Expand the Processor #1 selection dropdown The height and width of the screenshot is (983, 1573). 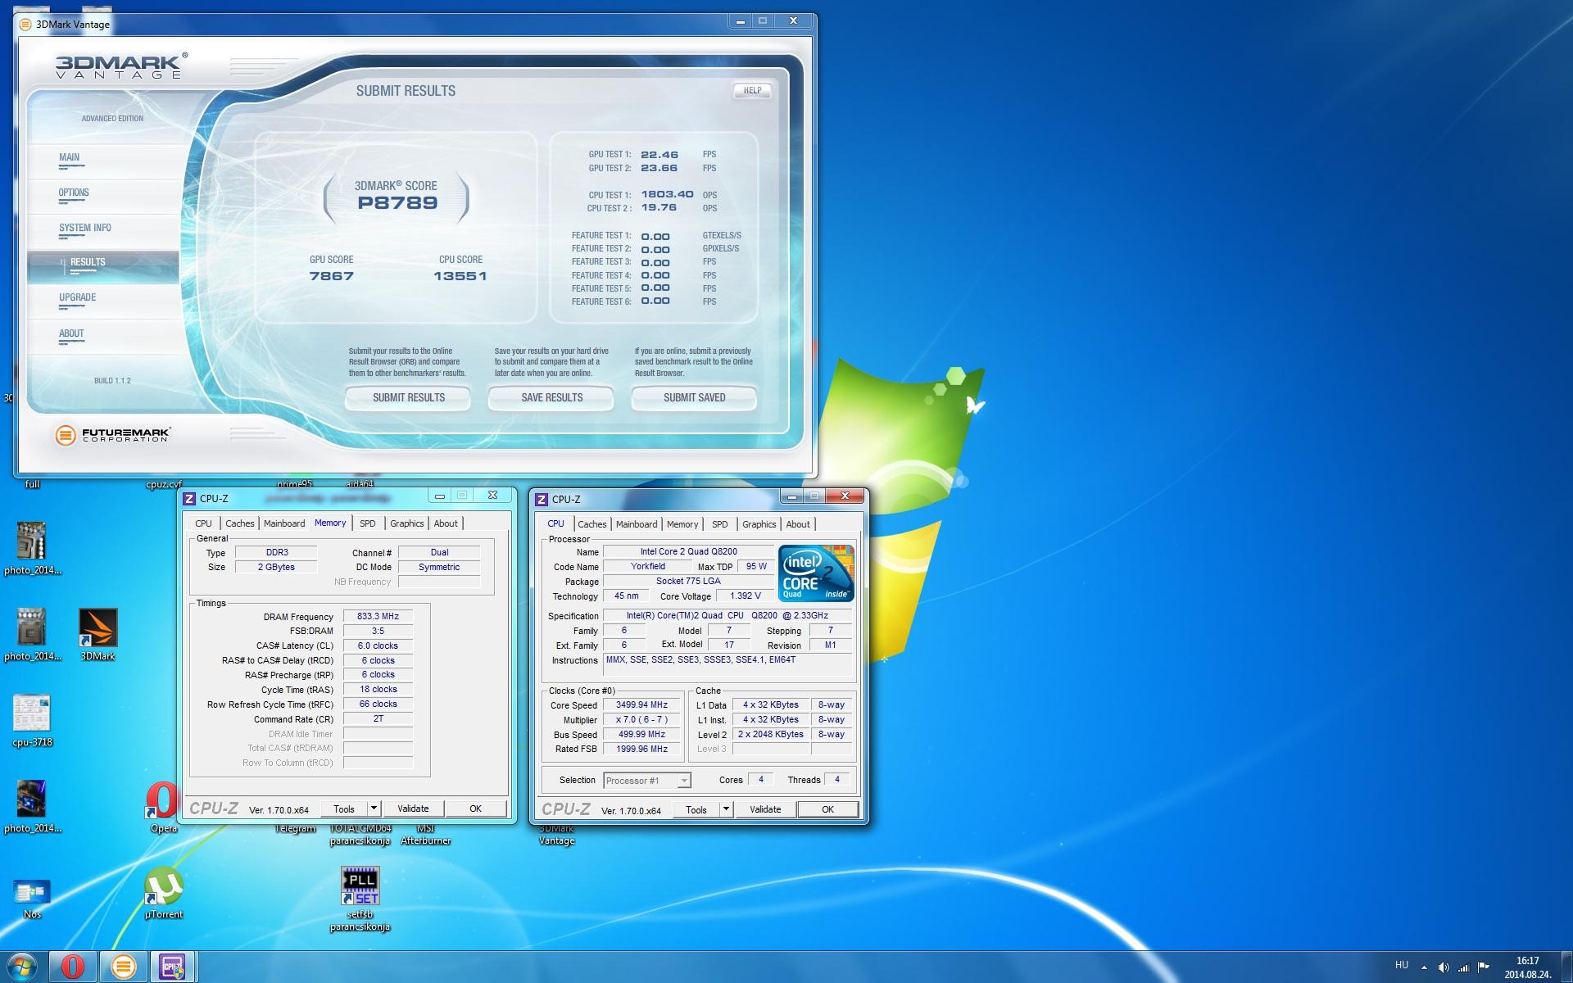[x=684, y=781]
